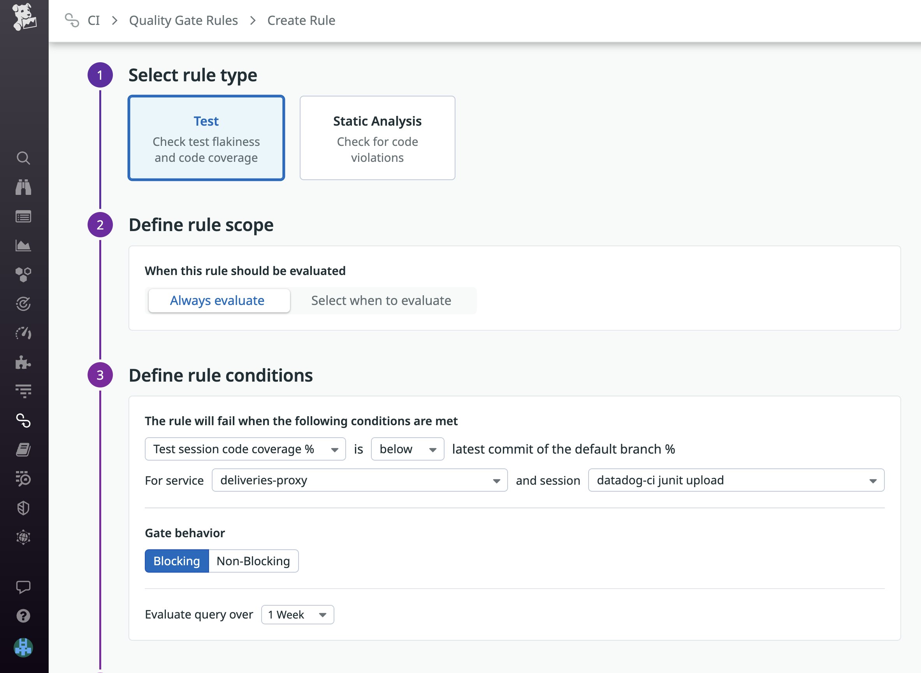The height and width of the screenshot is (673, 921).
Task: Open Metrics using the chart icon
Action: (x=24, y=245)
